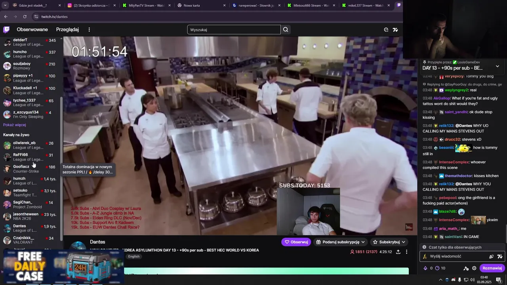Open volume control in the taskbar
This screenshot has height=285, width=507.
click(x=472, y=280)
